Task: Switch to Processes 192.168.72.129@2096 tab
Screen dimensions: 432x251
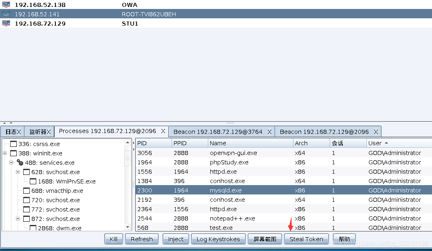Action: point(108,131)
